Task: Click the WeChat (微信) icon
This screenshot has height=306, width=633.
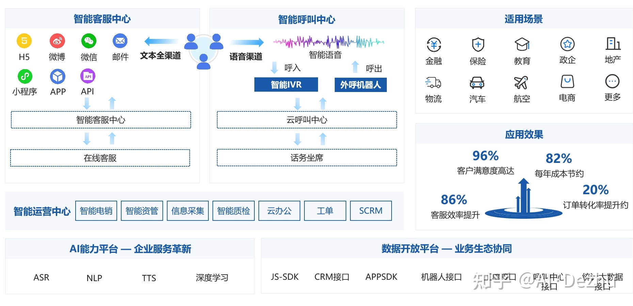Action: 89,41
